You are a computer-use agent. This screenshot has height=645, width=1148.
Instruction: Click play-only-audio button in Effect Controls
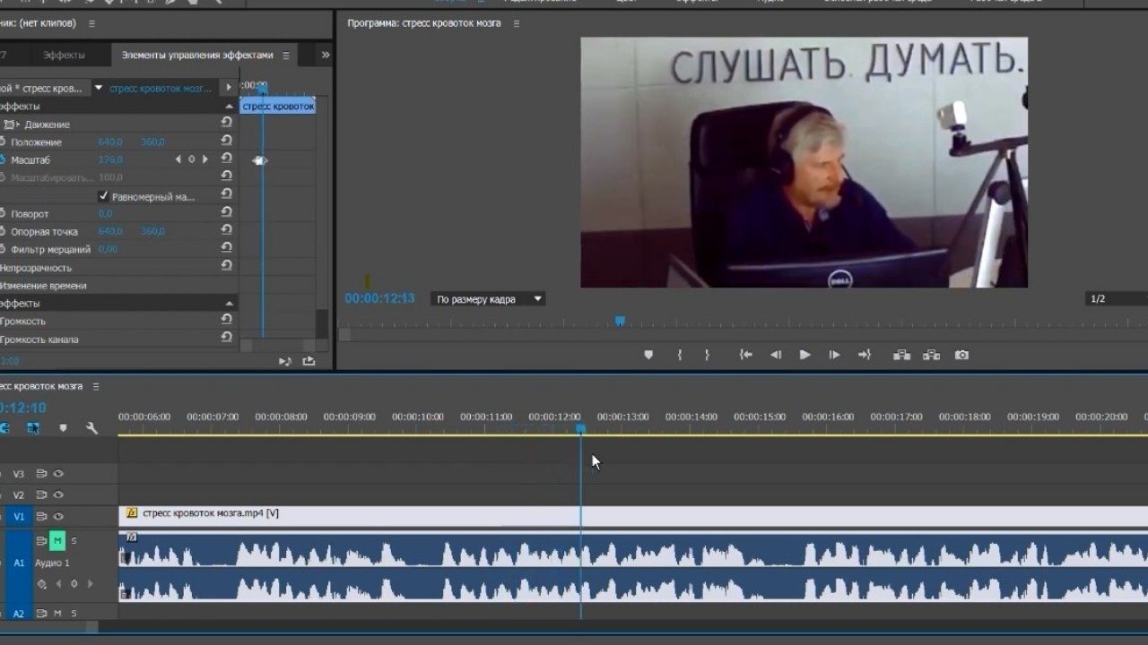point(285,361)
